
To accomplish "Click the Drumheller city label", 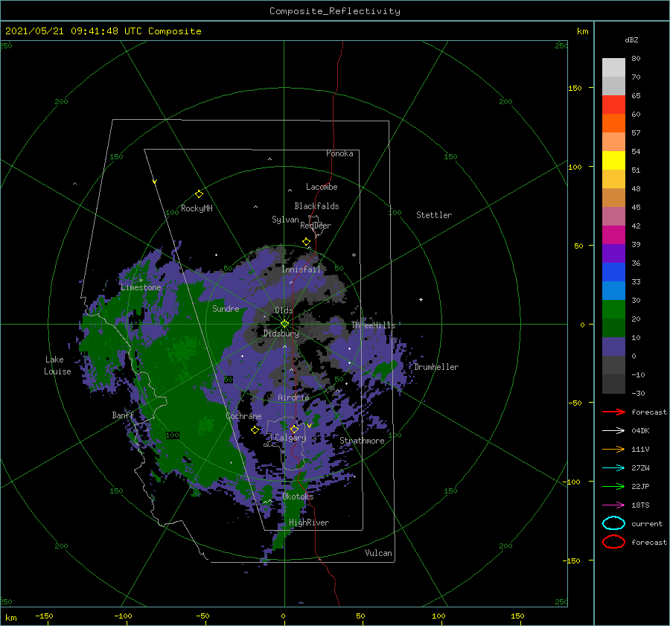I will pos(436,367).
